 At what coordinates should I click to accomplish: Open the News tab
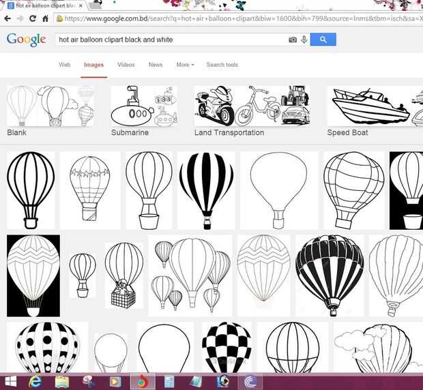point(156,65)
